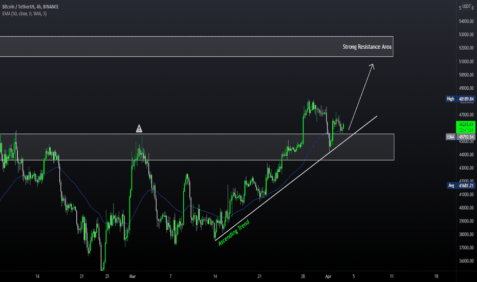The height and width of the screenshot is (282, 477).
Task: Select the EMA (50, close, 0, SMA, 5) legend
Action: click(x=25, y=13)
